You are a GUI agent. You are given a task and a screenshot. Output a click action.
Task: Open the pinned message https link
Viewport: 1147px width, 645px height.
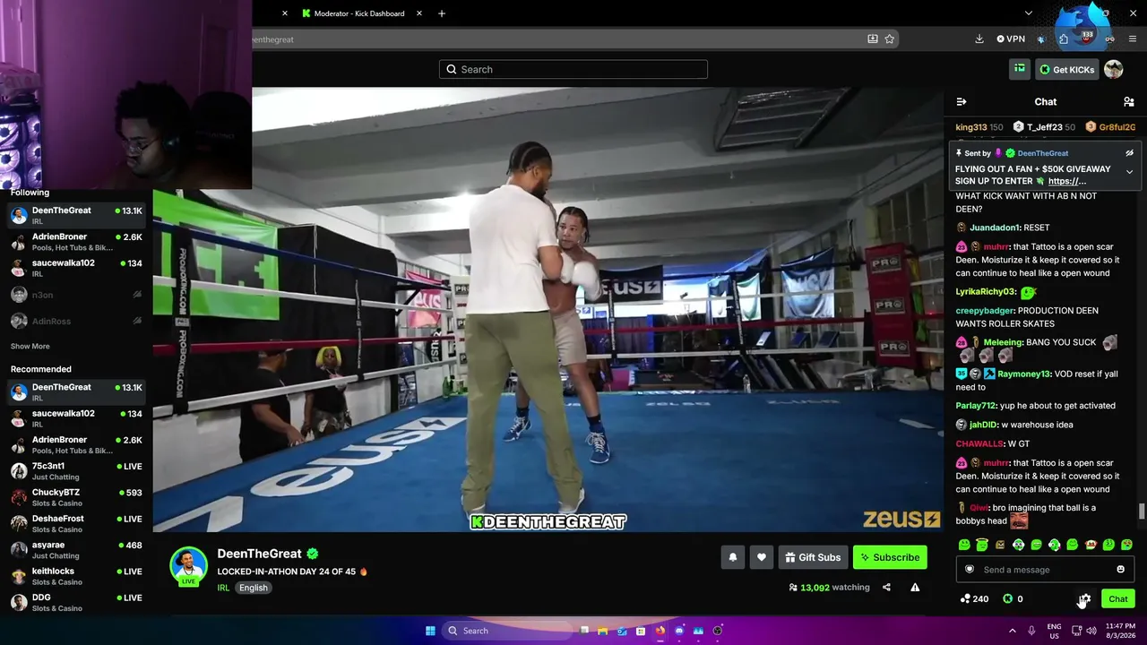tap(1067, 181)
